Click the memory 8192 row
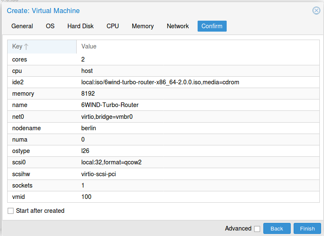 tap(160, 94)
